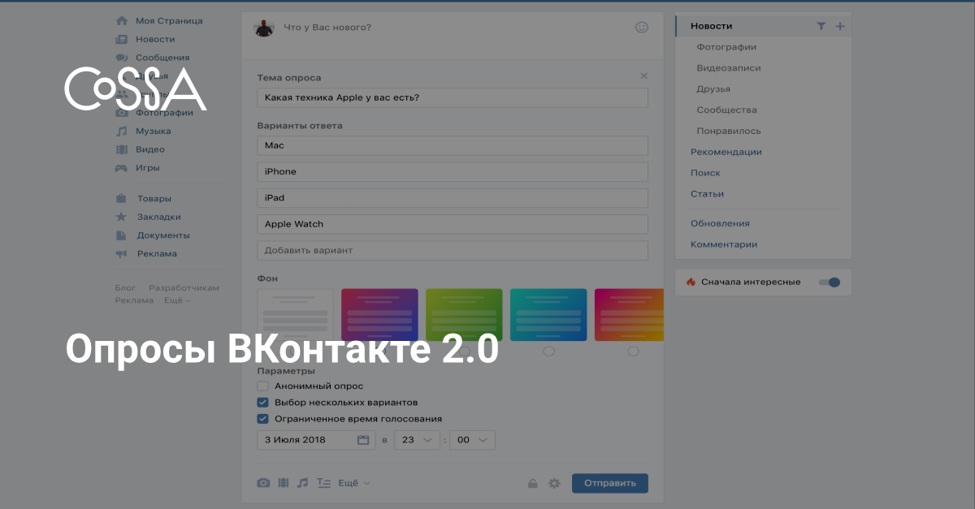Click the profile avatar in post box
Image resolution: width=975 pixels, height=509 pixels.
click(264, 28)
